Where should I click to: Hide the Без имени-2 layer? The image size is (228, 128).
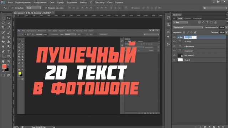click(174, 55)
